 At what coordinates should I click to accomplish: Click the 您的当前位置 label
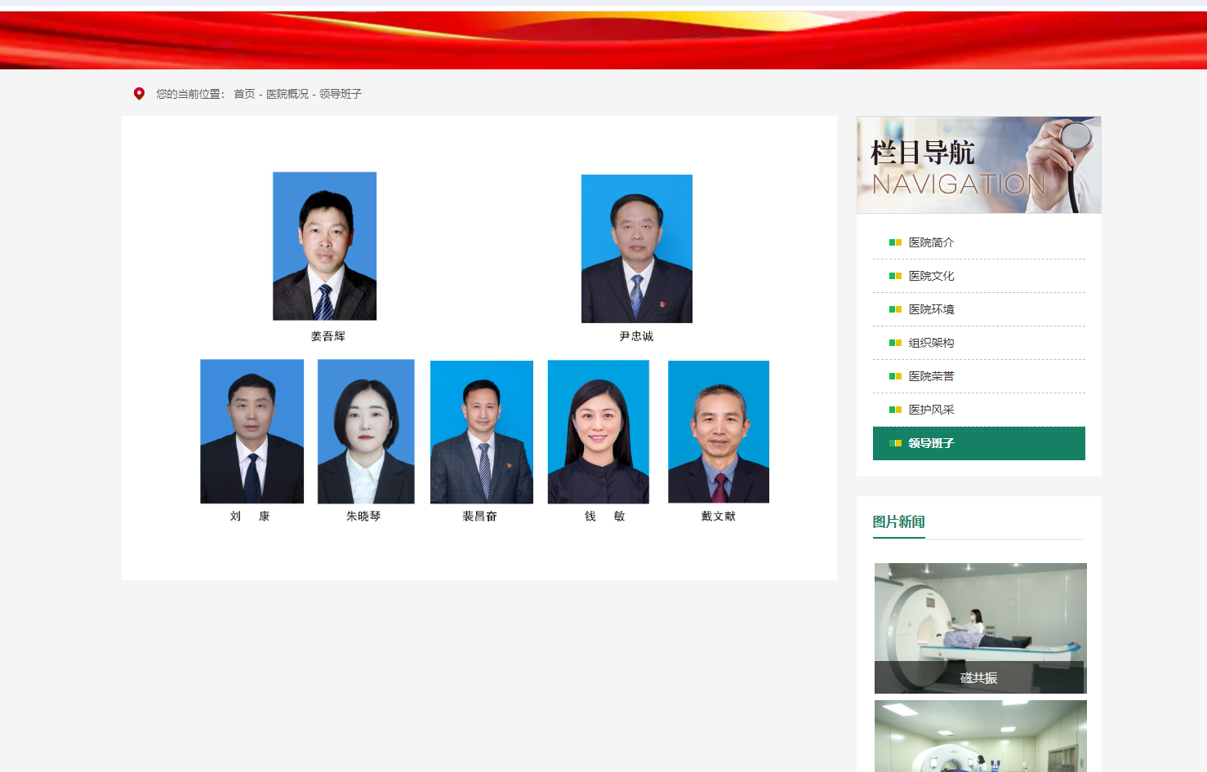[x=190, y=94]
